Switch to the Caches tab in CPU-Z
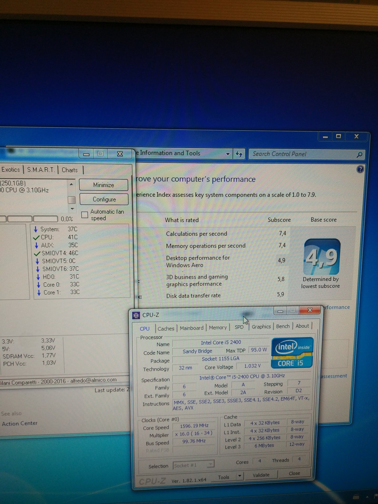This screenshot has width=378, height=504. (x=166, y=328)
